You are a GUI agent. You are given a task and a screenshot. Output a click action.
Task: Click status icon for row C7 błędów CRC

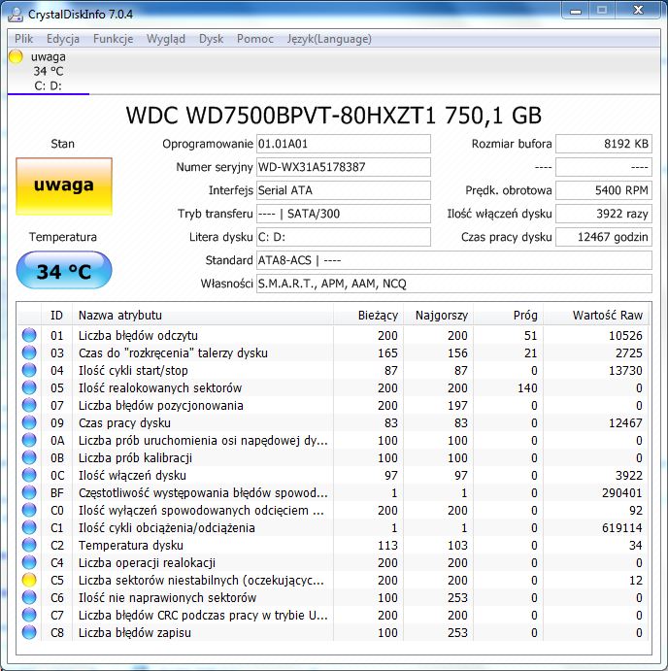(29, 615)
